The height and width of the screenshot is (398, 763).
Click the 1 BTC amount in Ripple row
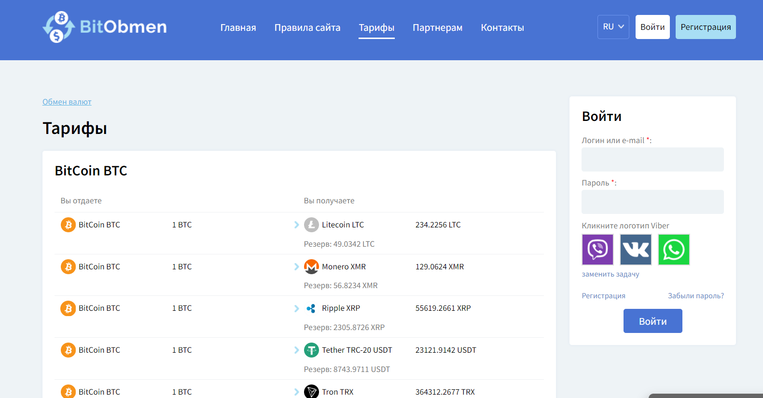tap(182, 308)
